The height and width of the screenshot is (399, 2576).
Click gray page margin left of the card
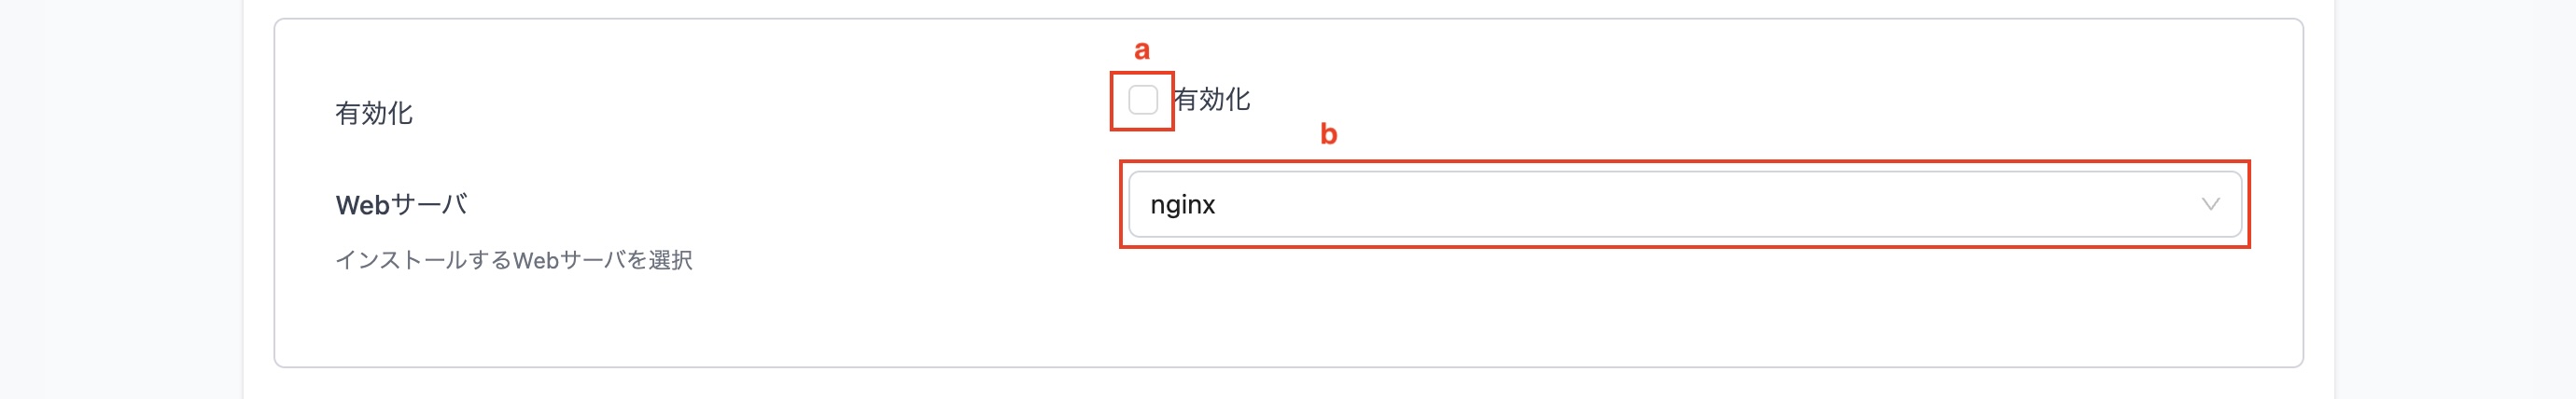click(120, 200)
